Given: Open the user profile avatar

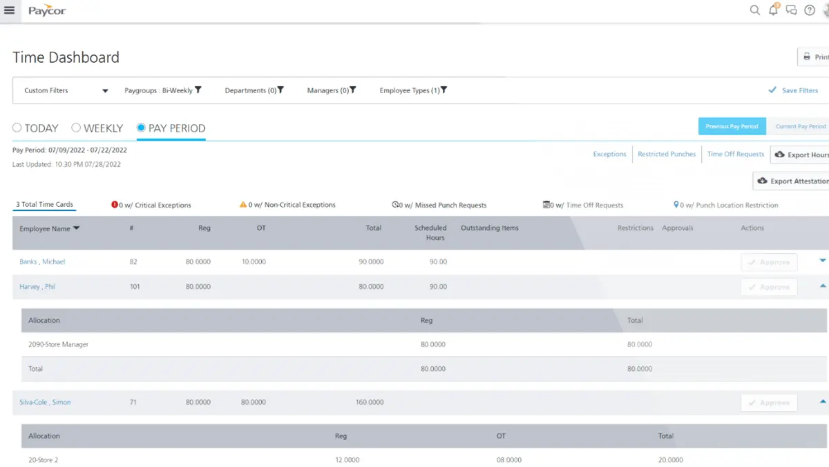Looking at the screenshot, I should point(826,10).
